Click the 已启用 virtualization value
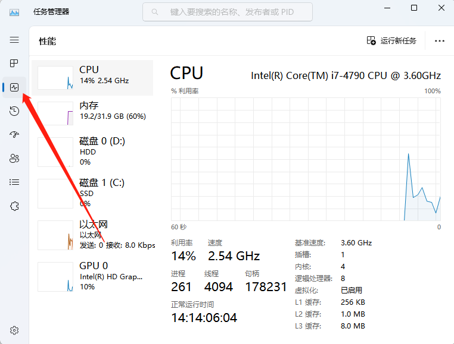454x344 pixels. [x=352, y=291]
